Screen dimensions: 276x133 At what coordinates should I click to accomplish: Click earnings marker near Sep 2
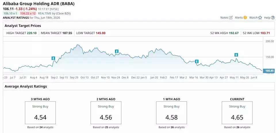point(53,58)
